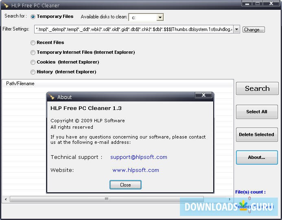This screenshot has width=282, height=220.
Task: Click the horizontal scrollbar thumb
Action: pos(107,199)
